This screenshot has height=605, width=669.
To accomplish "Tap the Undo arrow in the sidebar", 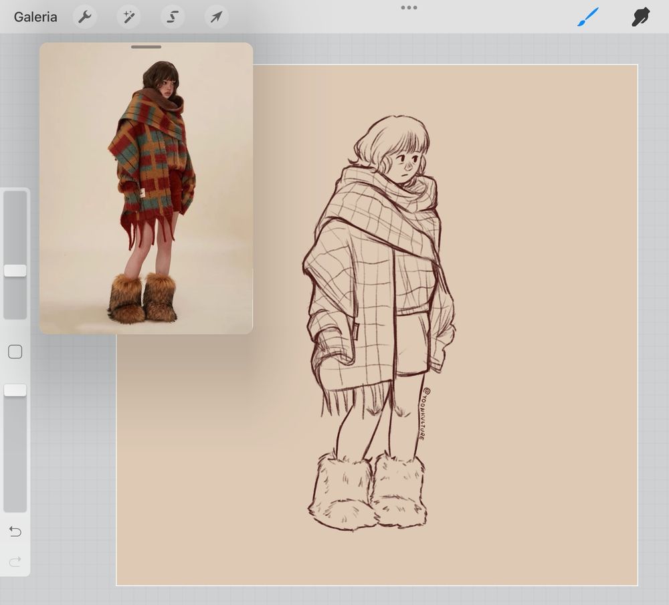I will click(x=15, y=531).
